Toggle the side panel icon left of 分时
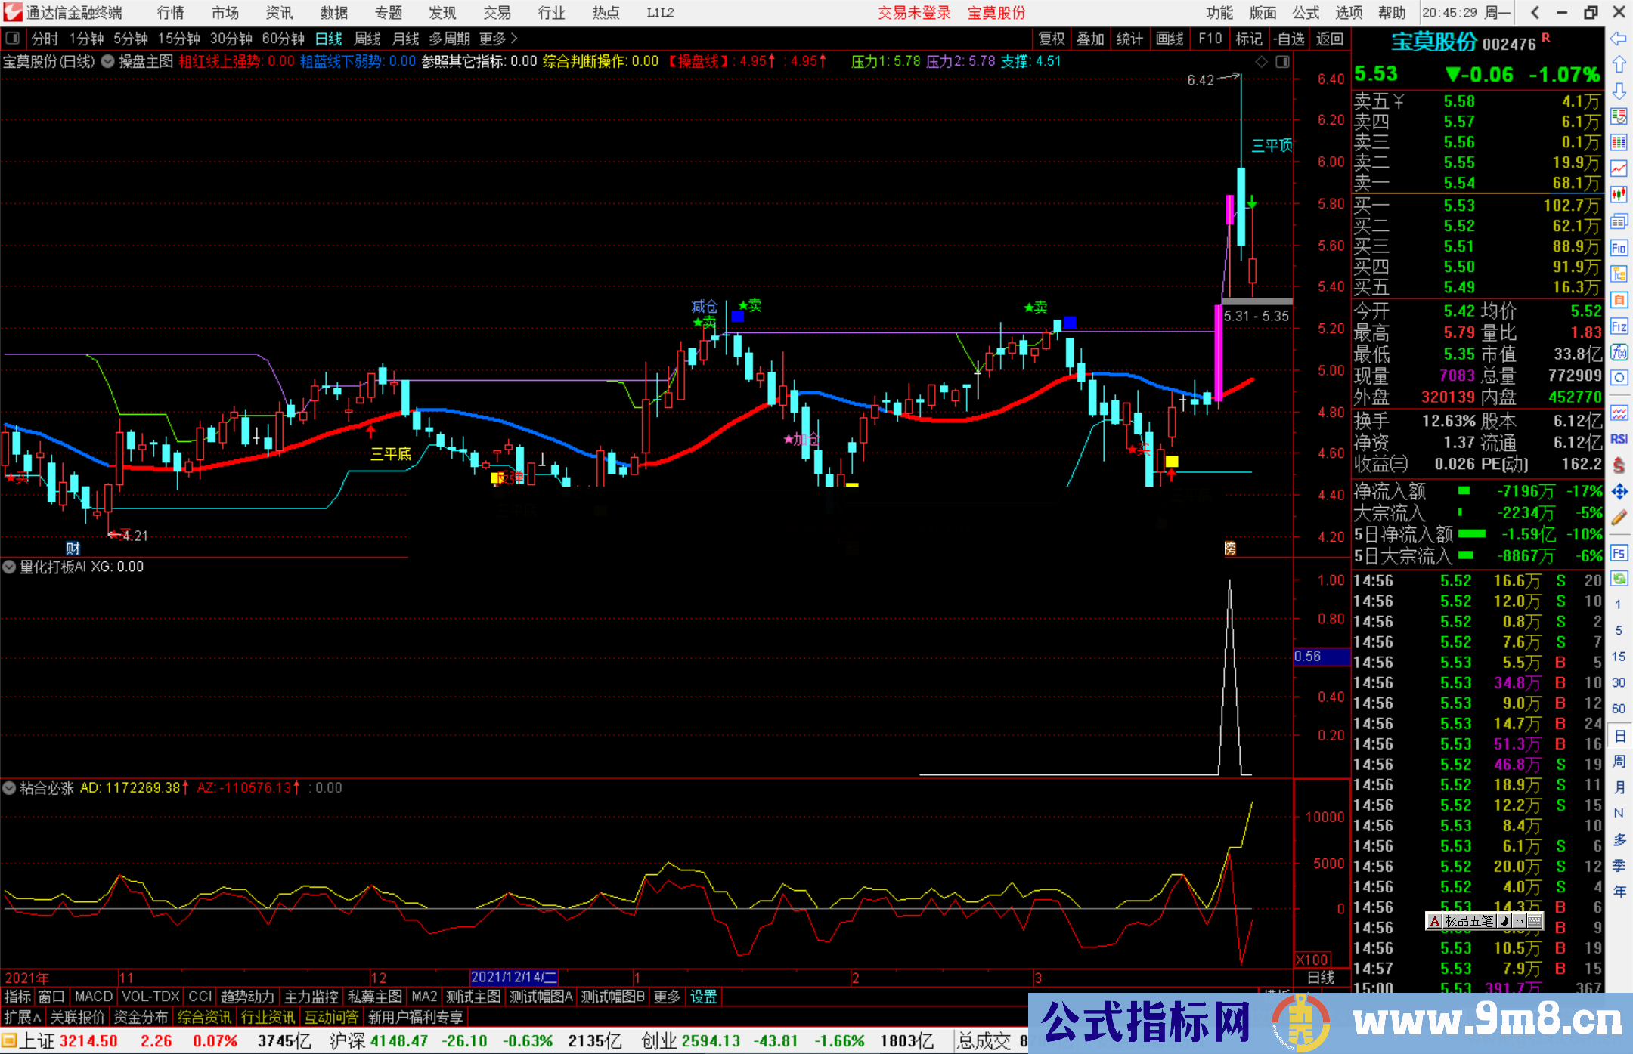 [13, 39]
